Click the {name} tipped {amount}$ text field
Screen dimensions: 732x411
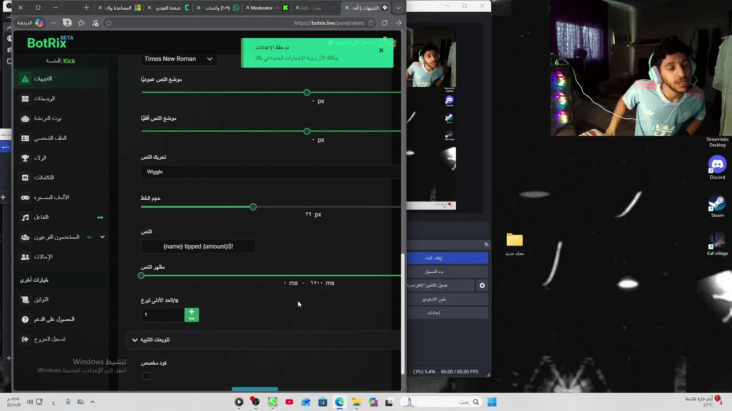[x=198, y=247]
